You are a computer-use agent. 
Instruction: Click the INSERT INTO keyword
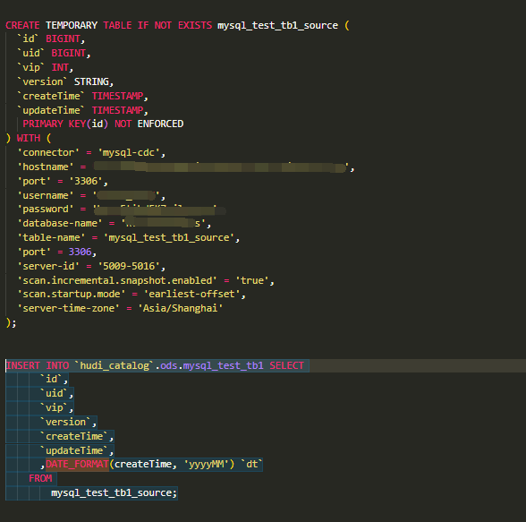click(38, 365)
